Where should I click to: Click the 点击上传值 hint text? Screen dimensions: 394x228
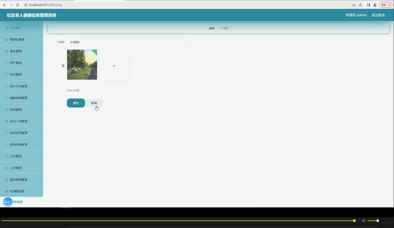(73, 90)
